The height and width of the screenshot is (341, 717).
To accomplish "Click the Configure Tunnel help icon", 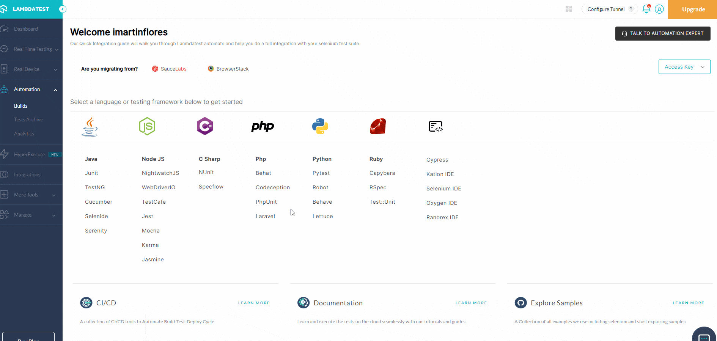I will pyautogui.click(x=631, y=9).
